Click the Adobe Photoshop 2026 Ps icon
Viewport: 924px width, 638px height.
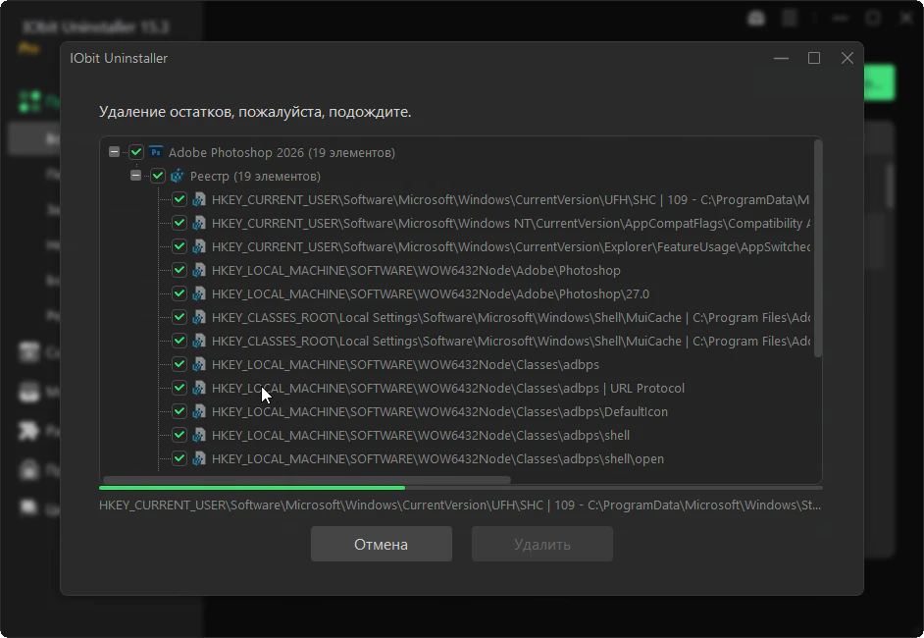point(156,152)
